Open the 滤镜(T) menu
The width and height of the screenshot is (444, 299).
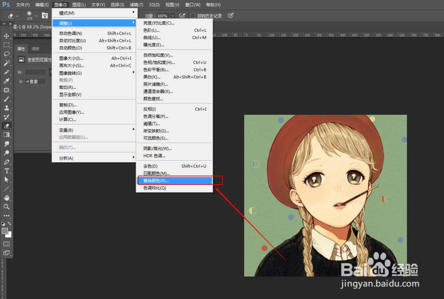136,5
